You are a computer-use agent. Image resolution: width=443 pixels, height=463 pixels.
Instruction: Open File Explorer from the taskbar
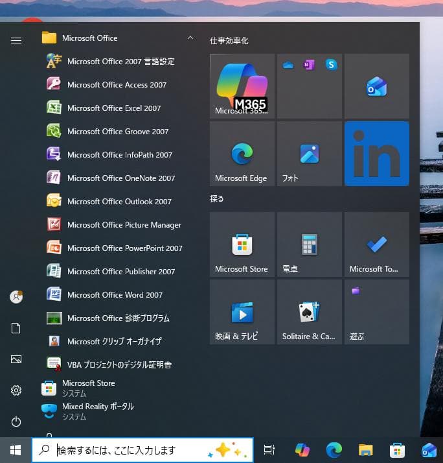tap(366, 450)
